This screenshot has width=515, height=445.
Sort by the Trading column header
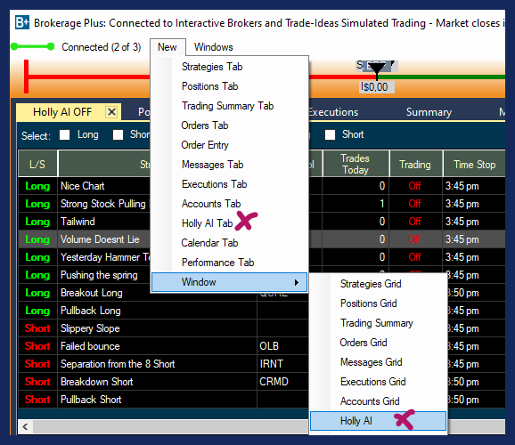pyautogui.click(x=415, y=164)
